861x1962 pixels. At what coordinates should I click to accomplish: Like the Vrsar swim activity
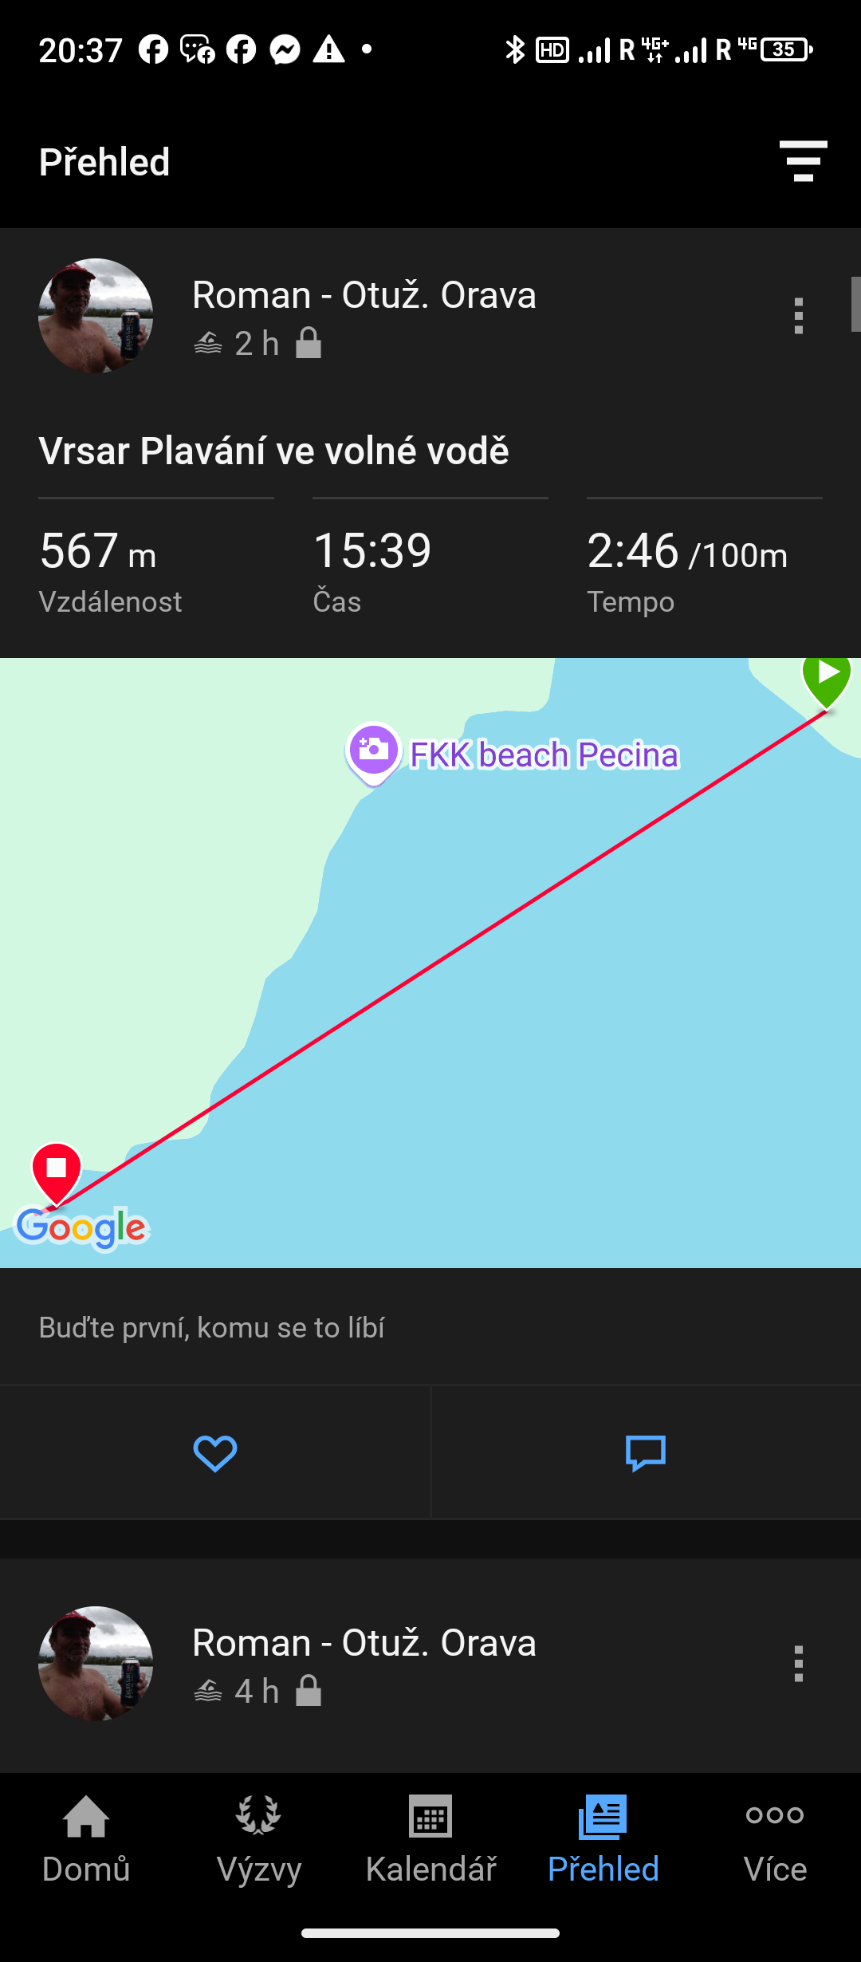tap(215, 1453)
